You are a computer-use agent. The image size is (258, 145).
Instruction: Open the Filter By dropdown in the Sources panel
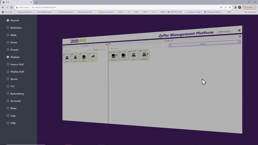pyautogui.click(x=96, y=49)
